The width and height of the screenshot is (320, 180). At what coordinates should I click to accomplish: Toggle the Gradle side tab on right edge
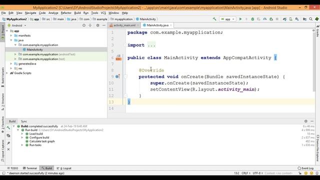(317, 31)
